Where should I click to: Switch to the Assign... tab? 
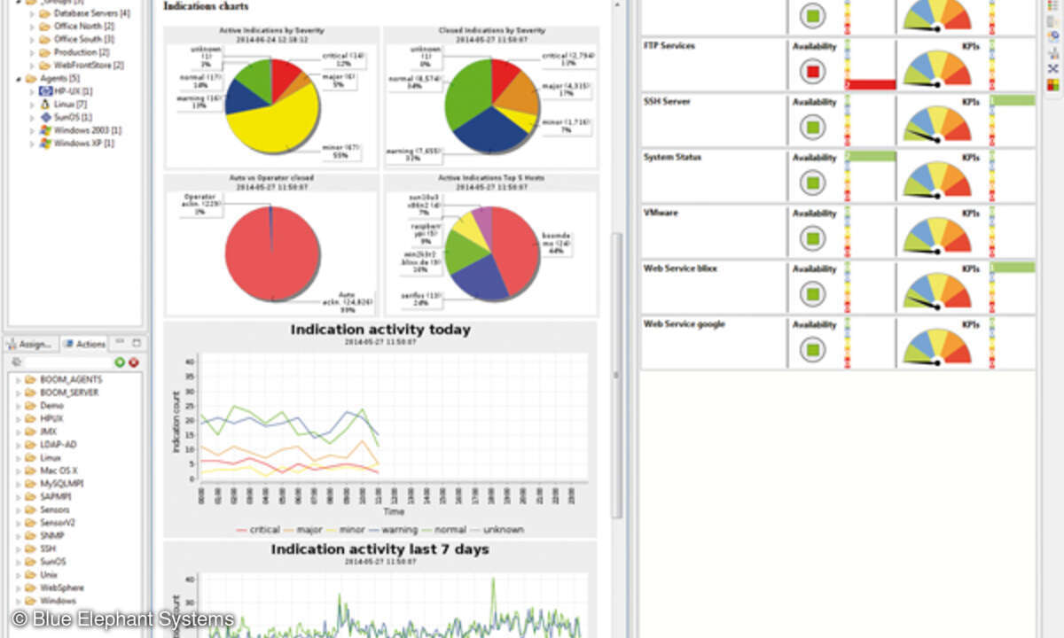[x=32, y=344]
